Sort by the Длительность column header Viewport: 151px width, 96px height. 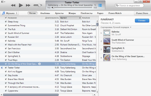tap(51, 18)
